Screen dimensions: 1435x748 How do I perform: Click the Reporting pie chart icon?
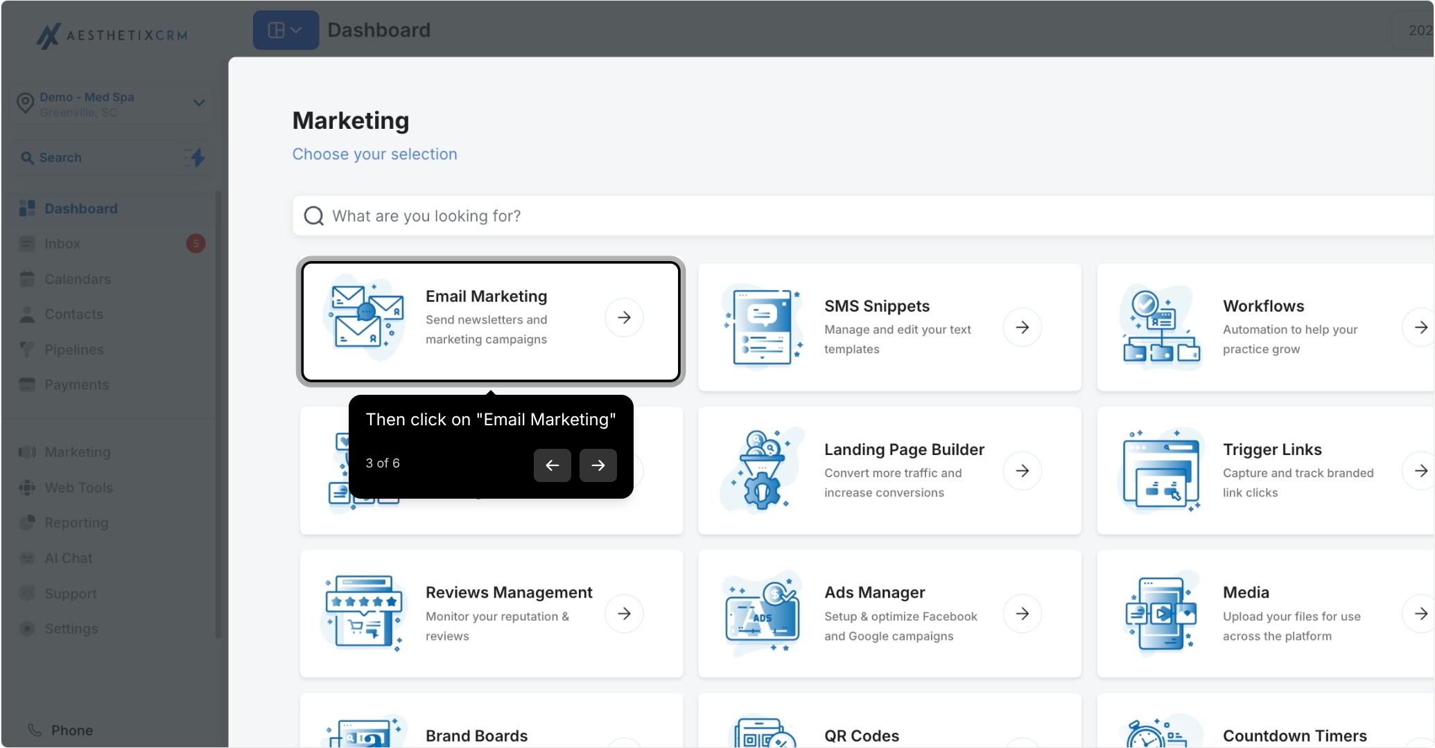coord(27,523)
